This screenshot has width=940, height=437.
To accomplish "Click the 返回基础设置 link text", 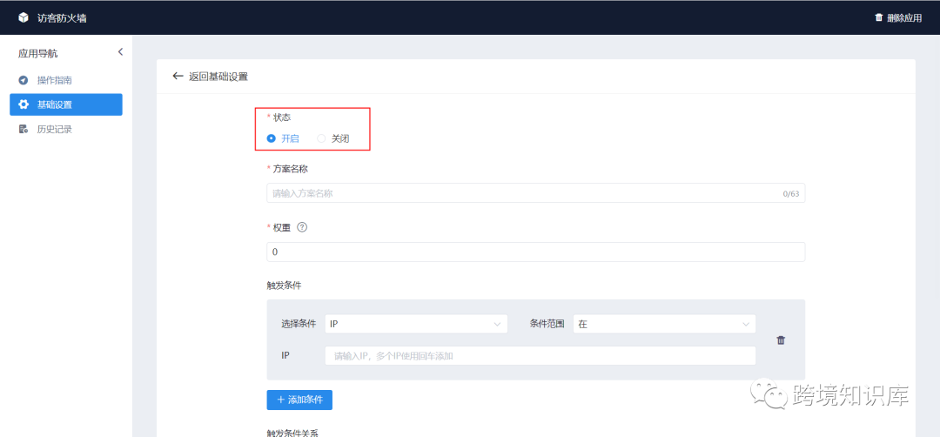I will pos(218,76).
